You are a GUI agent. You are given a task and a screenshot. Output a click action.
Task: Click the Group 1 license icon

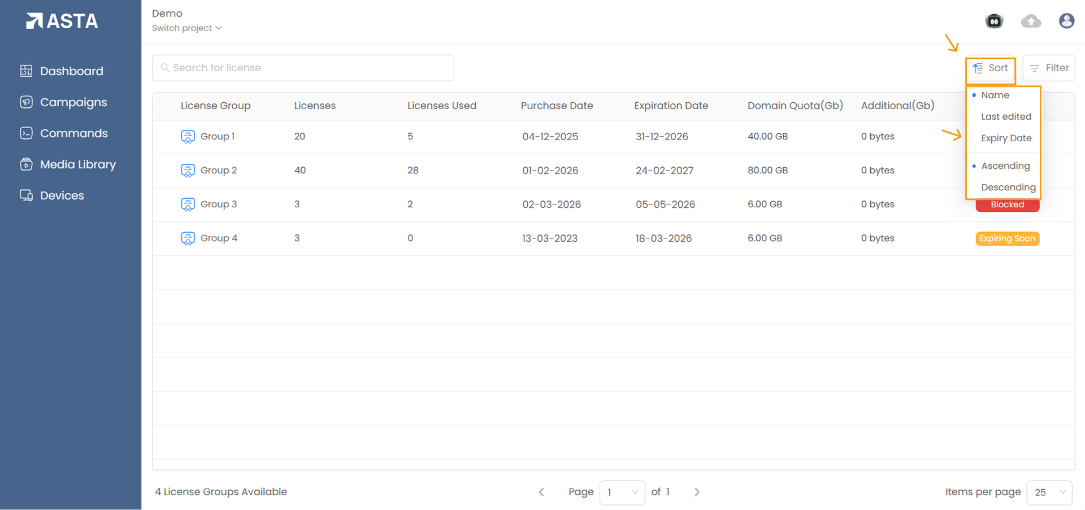point(188,137)
